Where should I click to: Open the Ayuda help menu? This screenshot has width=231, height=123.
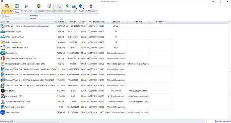[x=81, y=8]
